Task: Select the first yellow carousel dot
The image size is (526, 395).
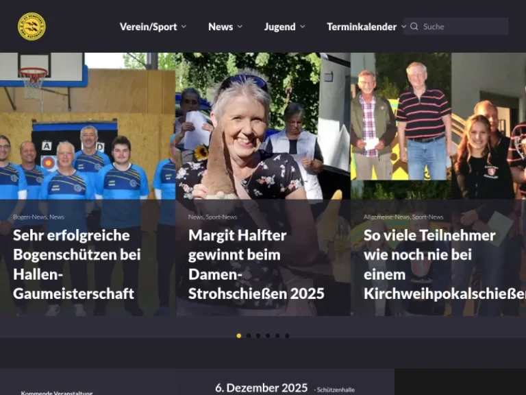Action: (x=238, y=336)
